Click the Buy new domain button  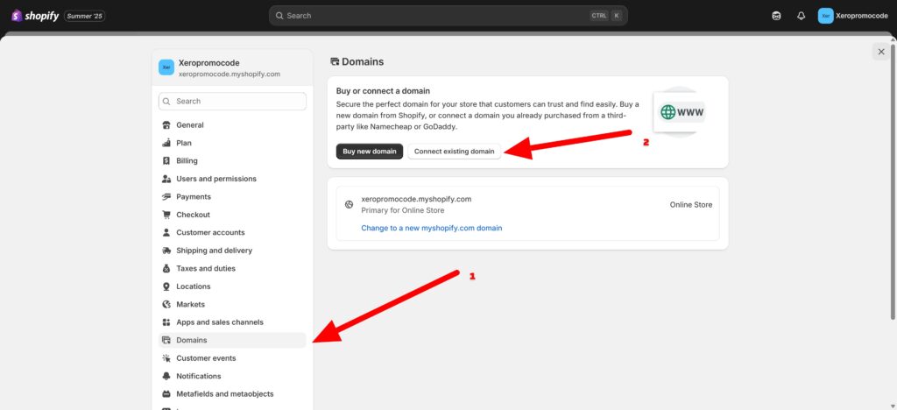pos(370,152)
